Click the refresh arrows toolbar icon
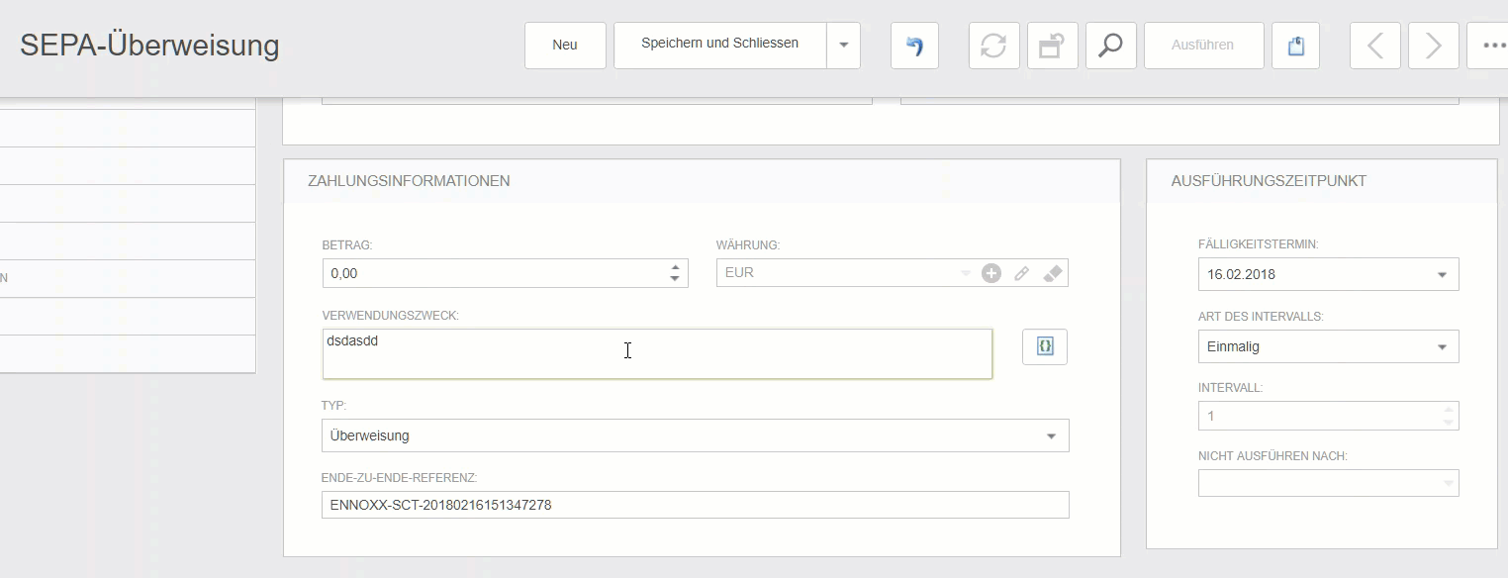Image resolution: width=1508 pixels, height=578 pixels. (x=993, y=46)
